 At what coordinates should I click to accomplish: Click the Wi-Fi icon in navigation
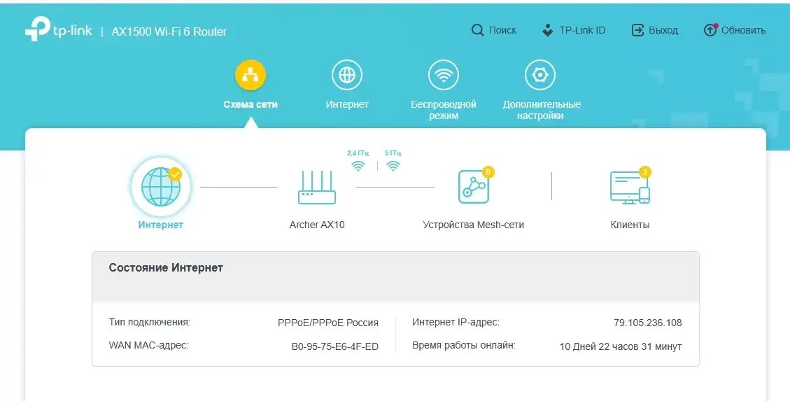click(444, 75)
